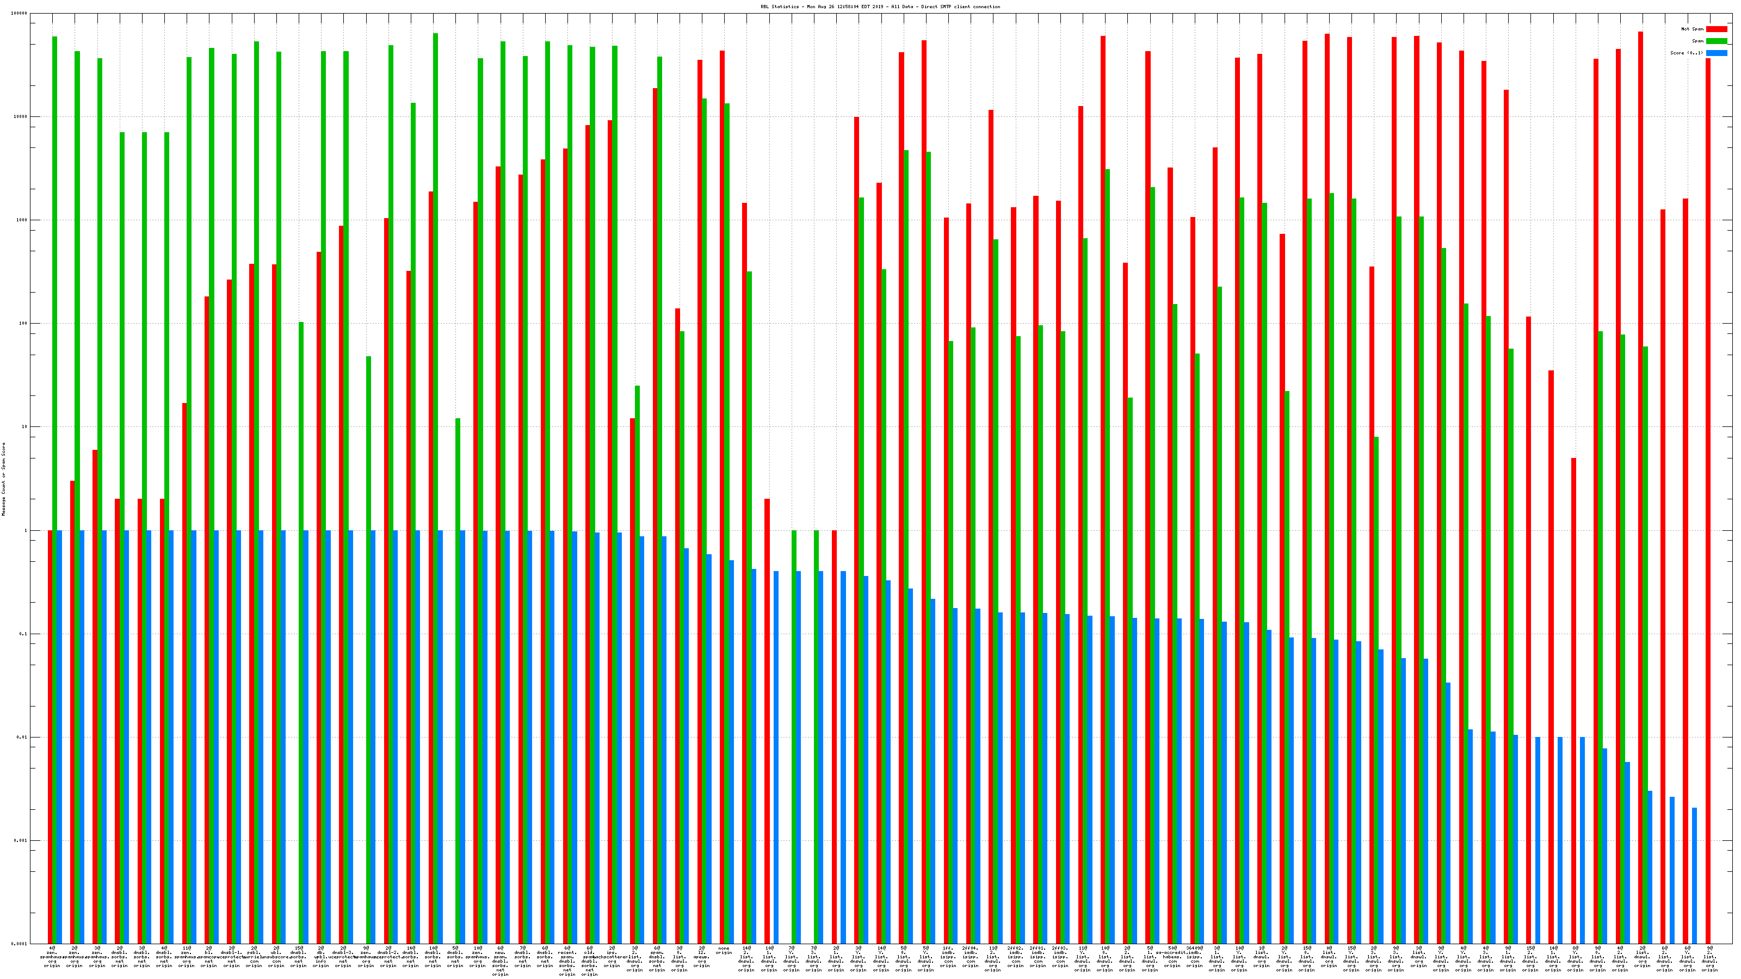Click the red Not Spam legend swatch
This screenshot has height=979, width=1741.
tap(1716, 29)
